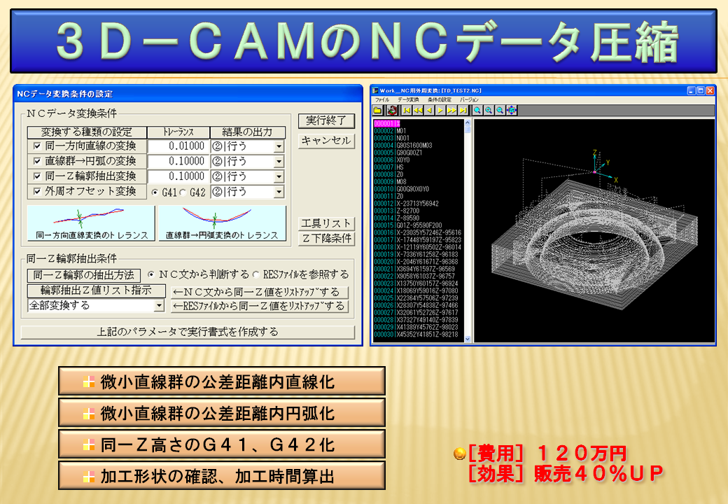This screenshot has height=504, width=728.
Task: Click the 結果の出力 column header
Action: pos(248,132)
